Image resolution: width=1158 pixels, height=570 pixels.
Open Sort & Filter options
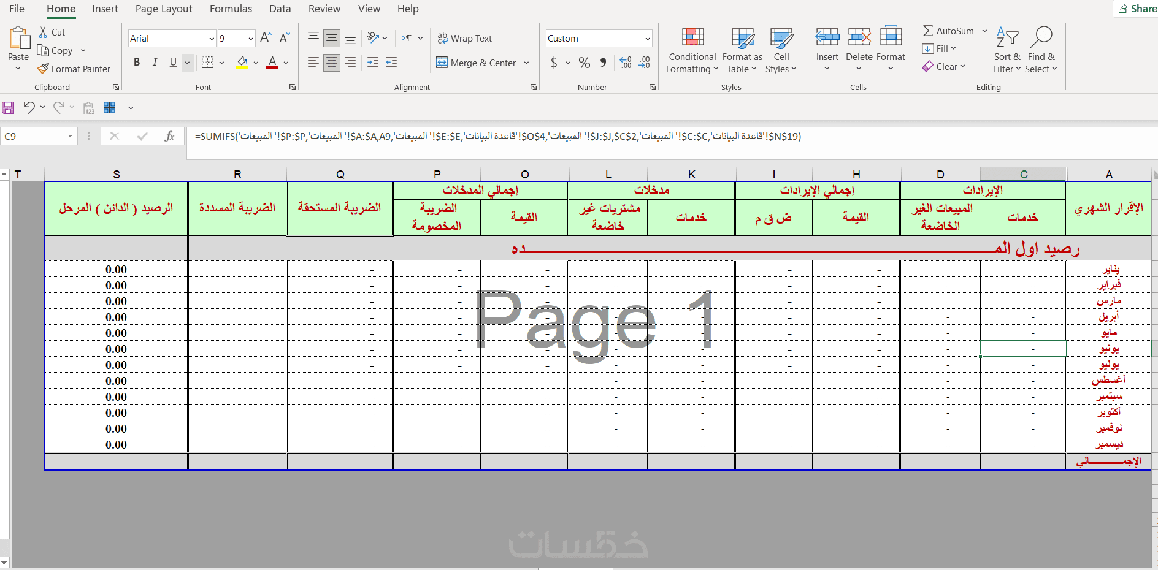pos(1007,50)
